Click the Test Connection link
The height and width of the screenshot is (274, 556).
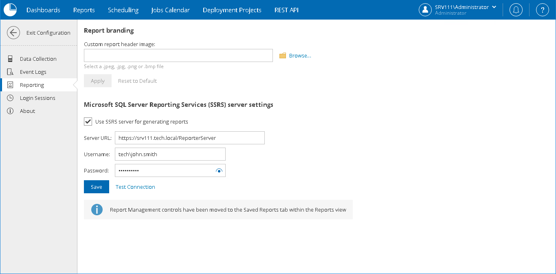coord(135,186)
